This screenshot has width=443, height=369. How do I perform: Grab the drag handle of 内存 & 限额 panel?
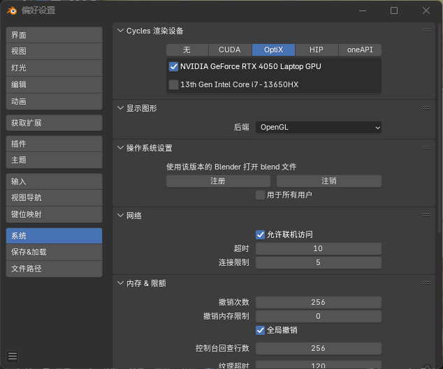(x=427, y=283)
